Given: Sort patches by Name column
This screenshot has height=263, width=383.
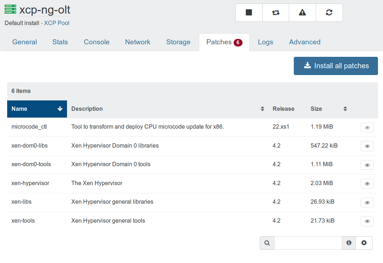Looking at the screenshot, I should 37,109.
